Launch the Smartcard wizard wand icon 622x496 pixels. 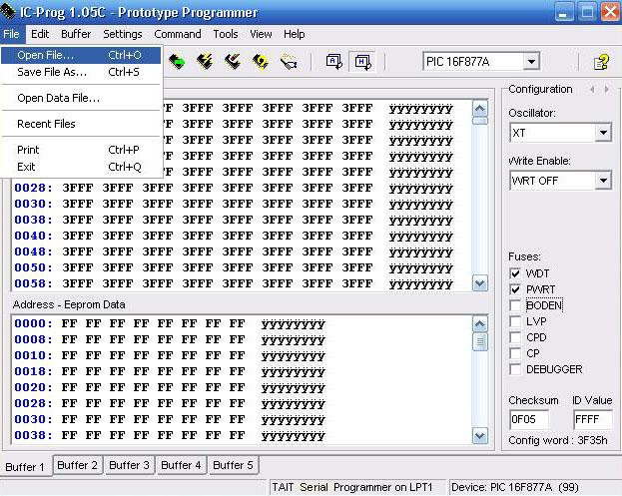point(289,62)
